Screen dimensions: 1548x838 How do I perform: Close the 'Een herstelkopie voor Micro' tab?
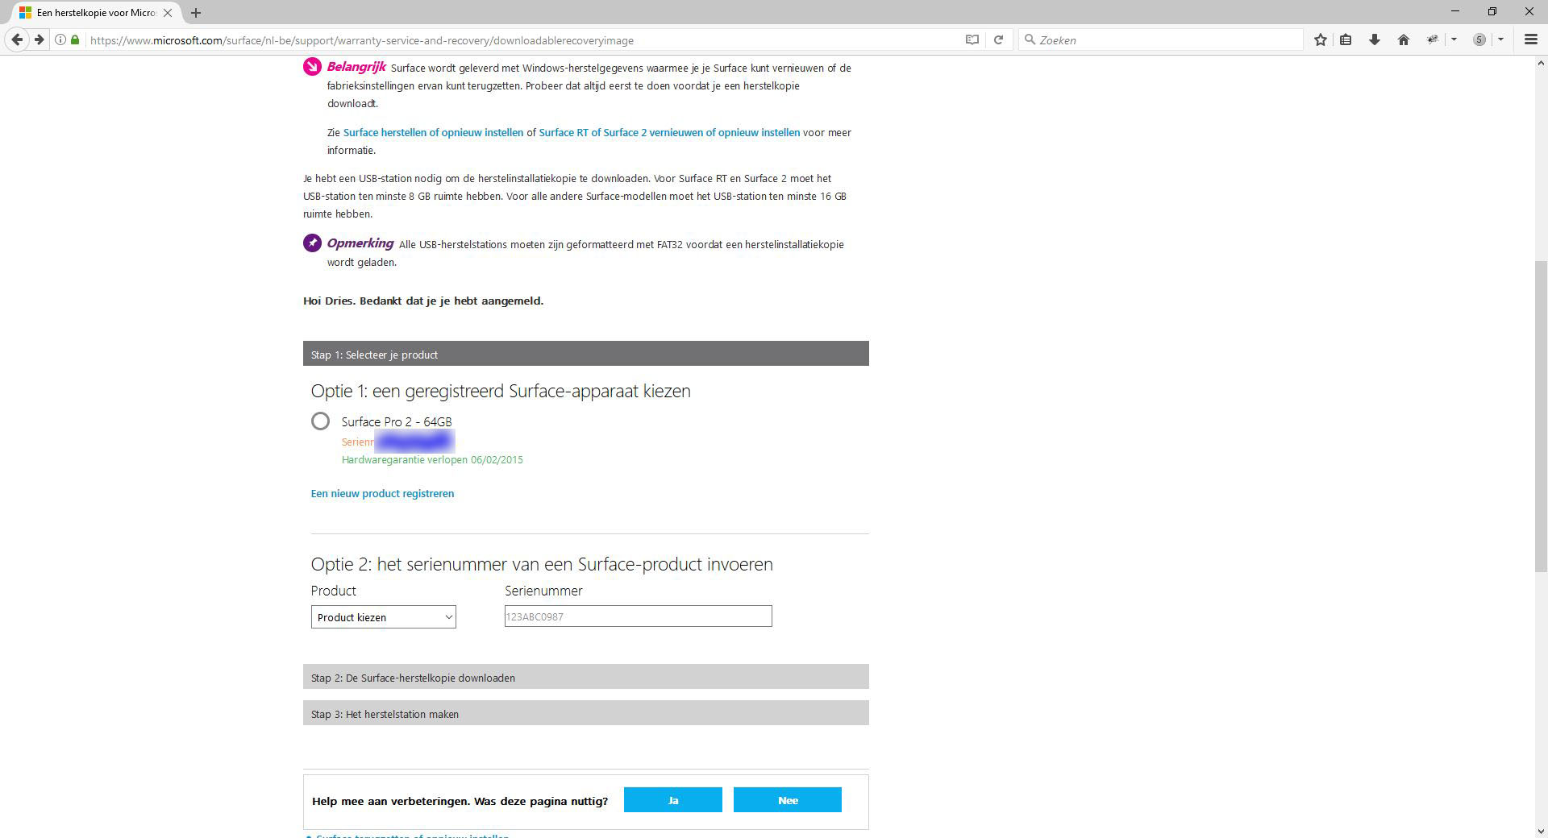click(x=168, y=13)
